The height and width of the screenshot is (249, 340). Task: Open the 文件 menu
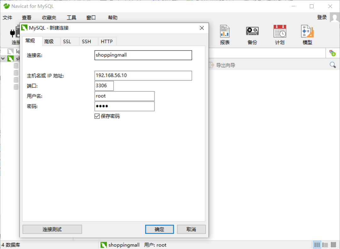pos(7,18)
